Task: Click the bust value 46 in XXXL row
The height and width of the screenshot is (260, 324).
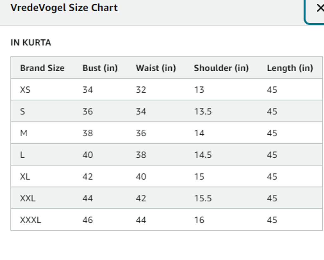Action: click(x=88, y=220)
